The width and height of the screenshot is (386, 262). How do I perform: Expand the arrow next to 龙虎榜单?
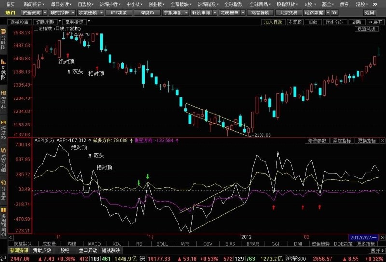[243, 13]
